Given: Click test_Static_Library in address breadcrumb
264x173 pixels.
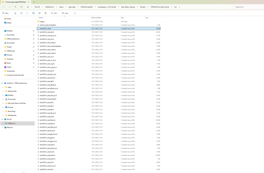Looking at the screenshot, I should click(x=128, y=7).
